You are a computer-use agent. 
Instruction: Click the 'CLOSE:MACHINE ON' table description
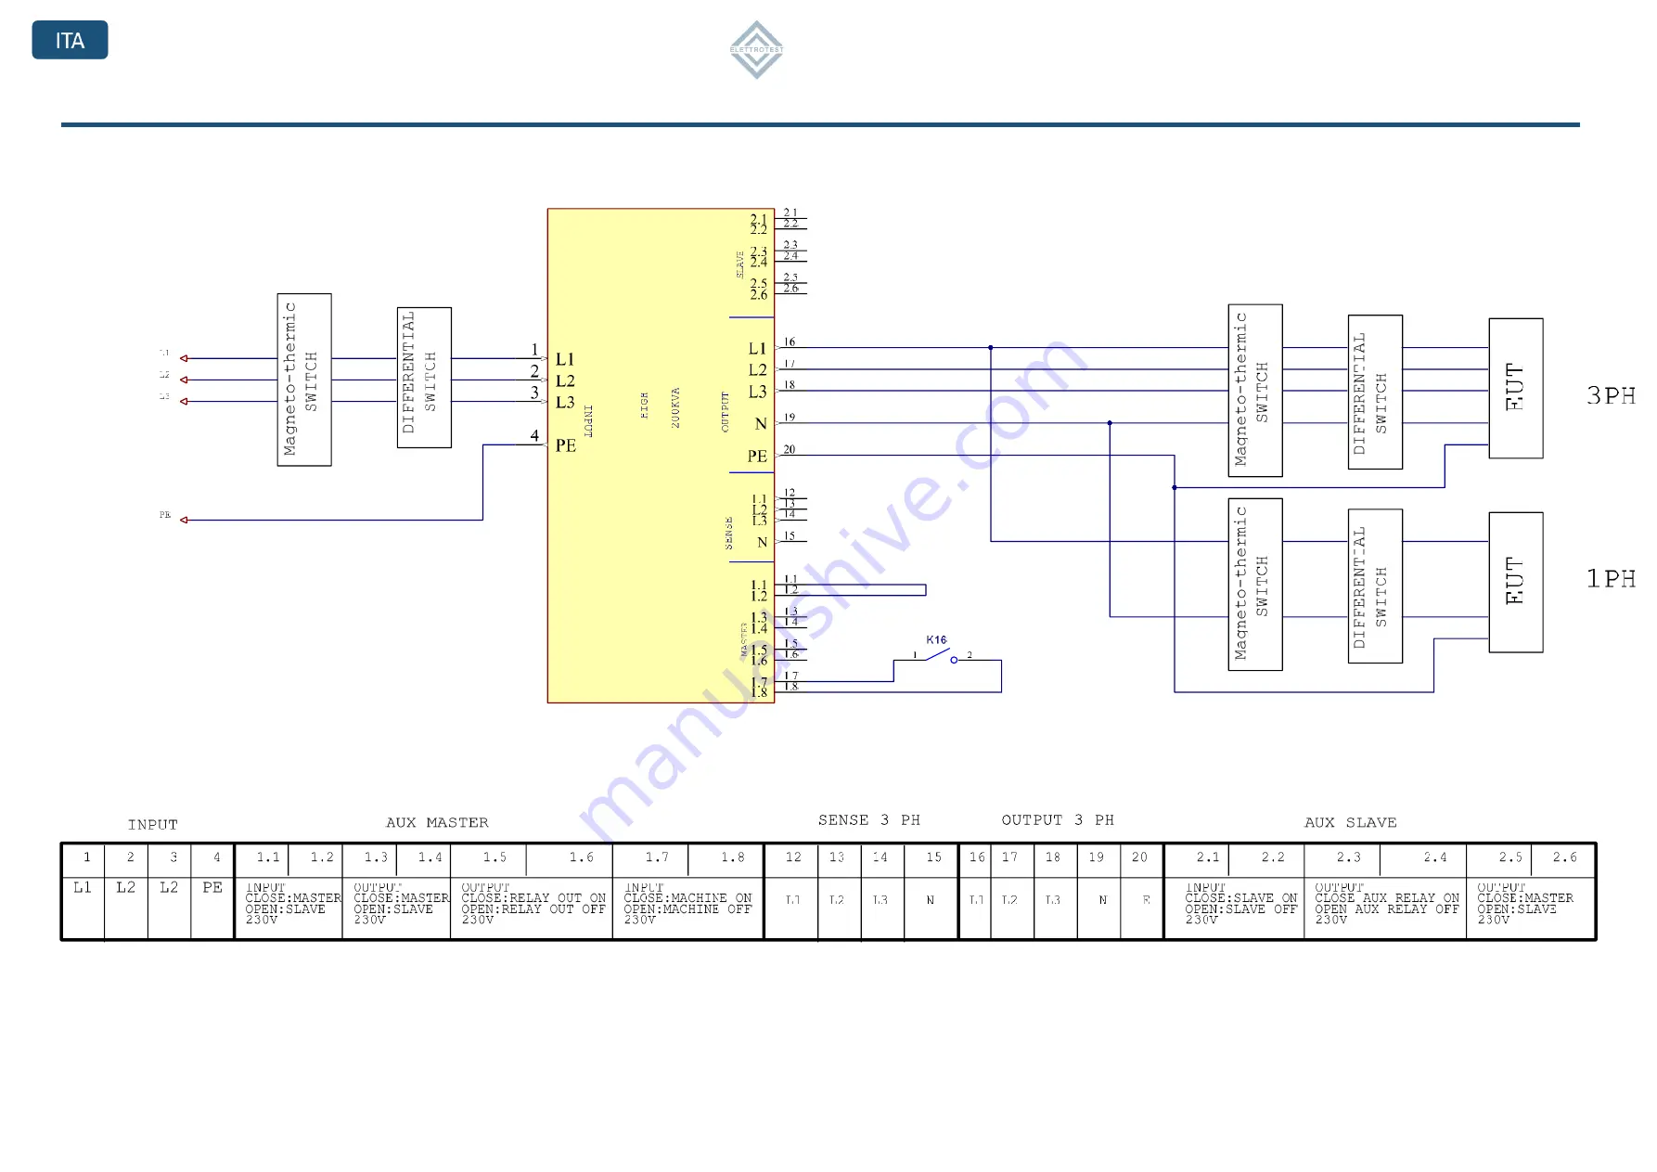687,899
